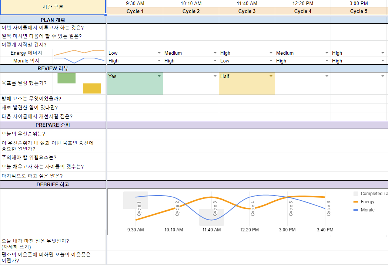Open Cycle 5 Energy dropdown arrow
The height and width of the screenshot is (265, 388).
point(383,53)
